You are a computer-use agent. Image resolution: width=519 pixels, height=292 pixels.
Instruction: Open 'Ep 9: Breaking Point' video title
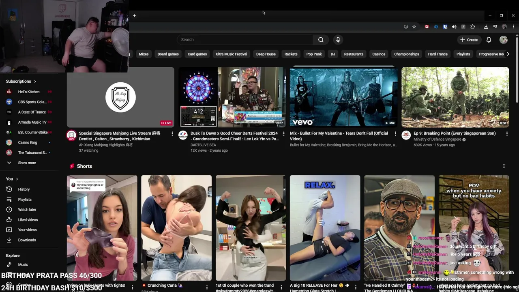pos(455,133)
